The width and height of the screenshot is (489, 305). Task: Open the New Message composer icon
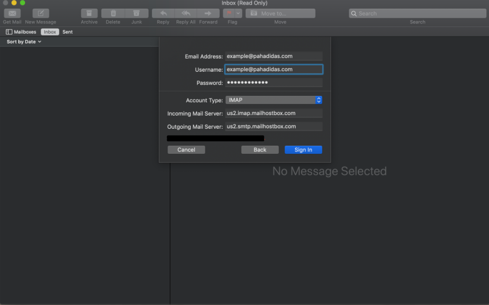click(x=40, y=13)
